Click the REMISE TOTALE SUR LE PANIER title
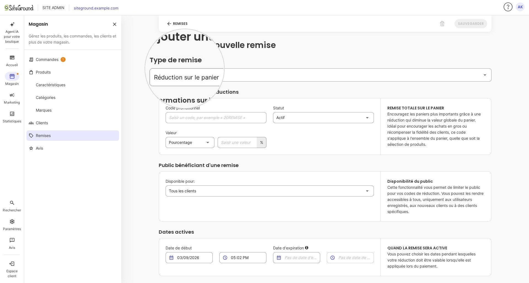 pos(416,108)
